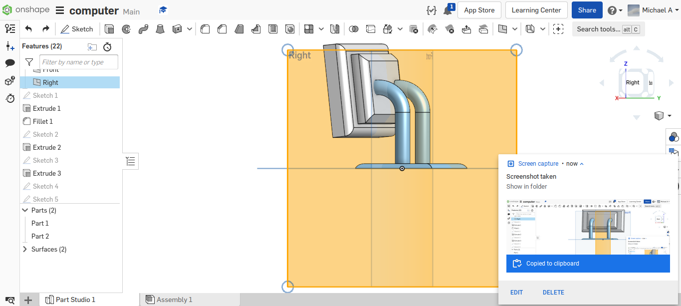
Task: Select the Boolean tool
Action: [354, 29]
